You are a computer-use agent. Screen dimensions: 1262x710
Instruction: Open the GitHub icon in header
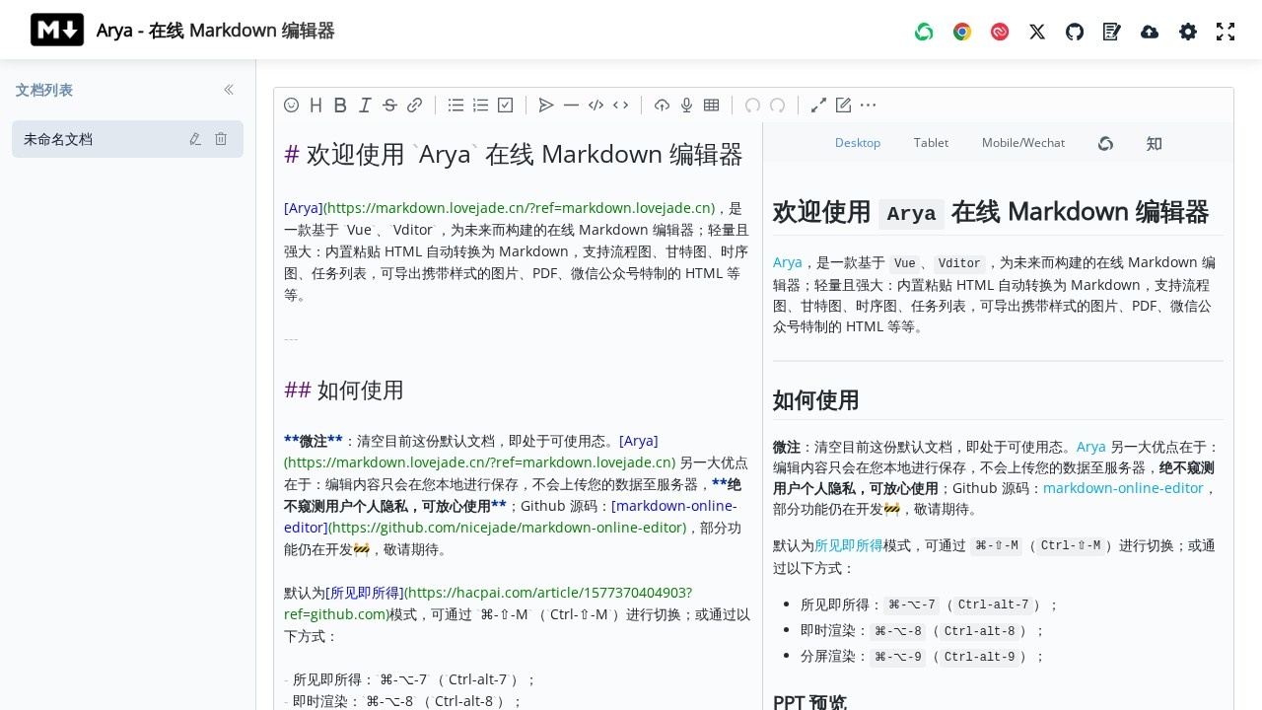click(1075, 32)
